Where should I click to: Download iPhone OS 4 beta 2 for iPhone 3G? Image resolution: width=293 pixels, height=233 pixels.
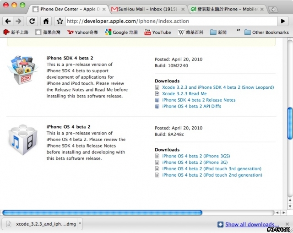[195, 163]
